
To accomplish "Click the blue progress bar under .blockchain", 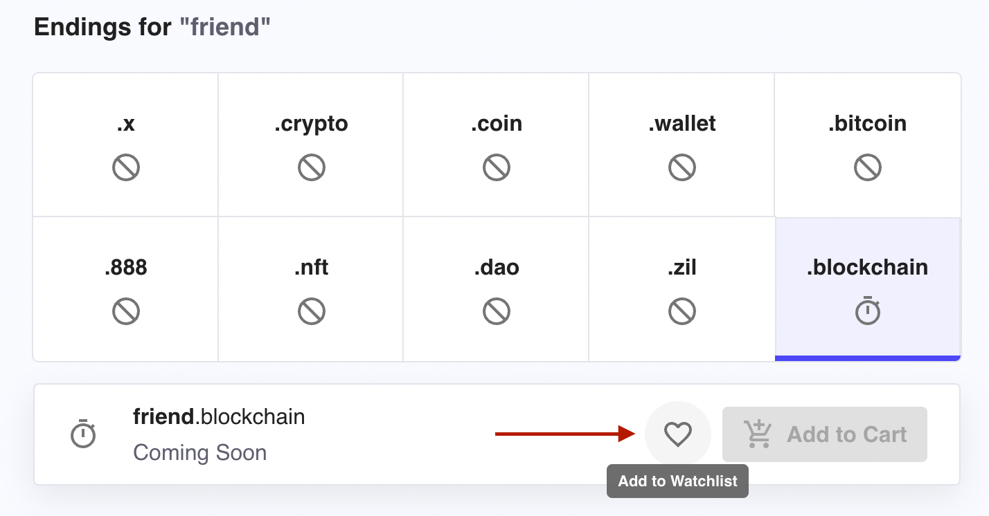I will (868, 358).
